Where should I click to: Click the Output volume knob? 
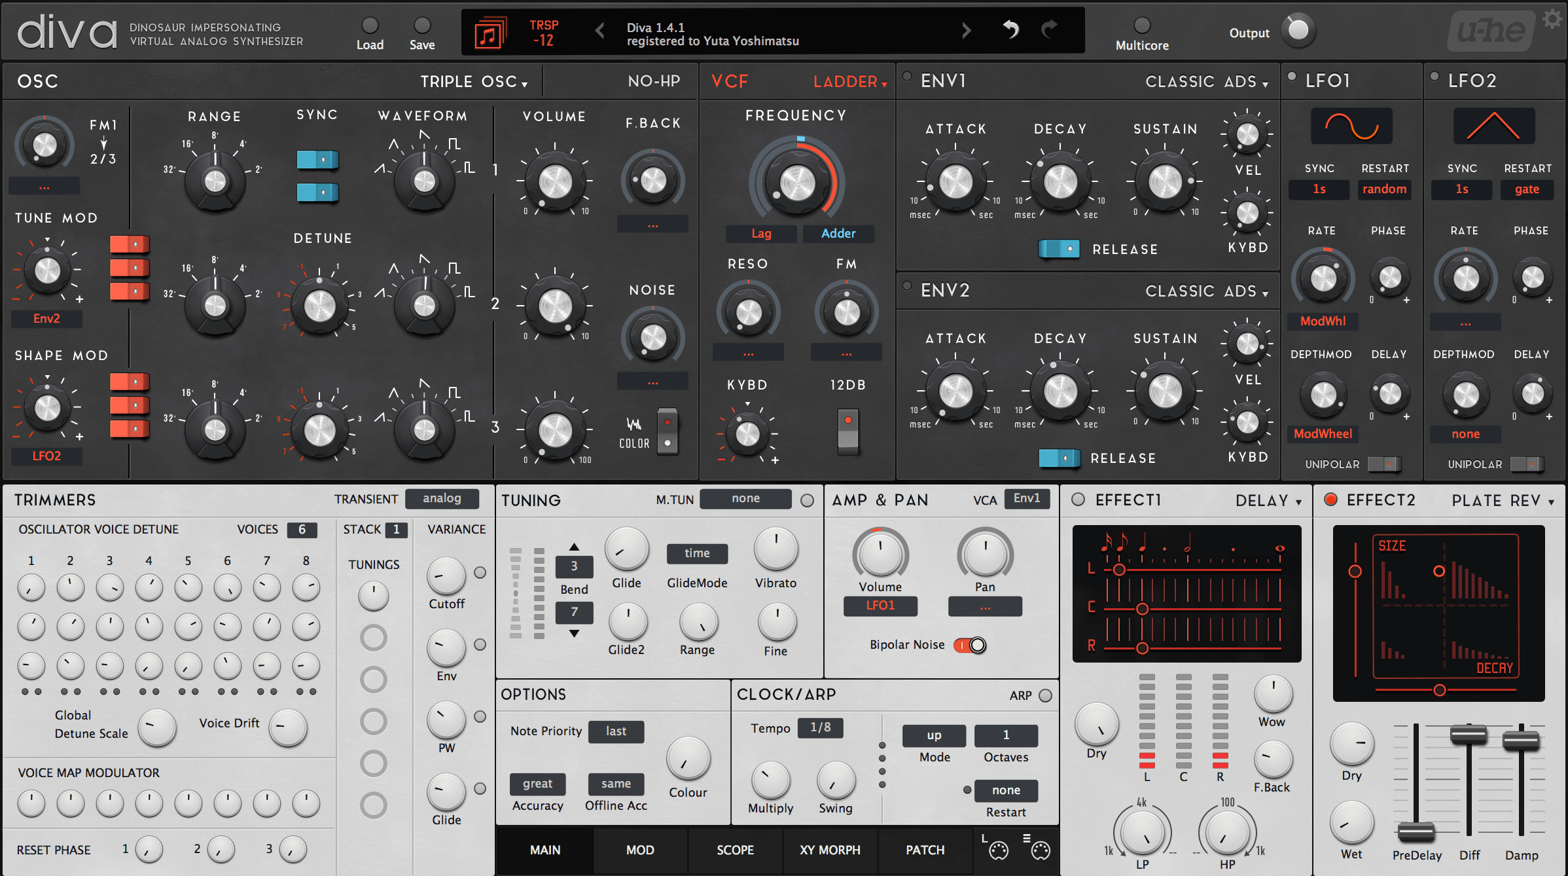coord(1298,30)
